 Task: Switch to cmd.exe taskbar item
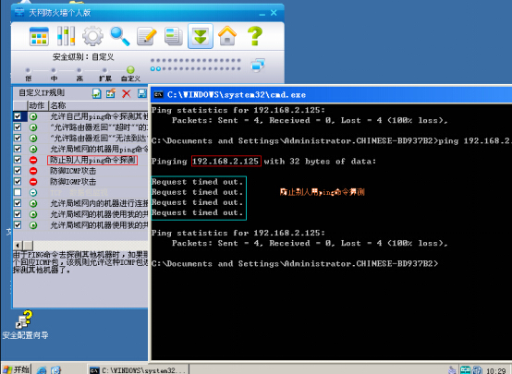tap(138, 370)
